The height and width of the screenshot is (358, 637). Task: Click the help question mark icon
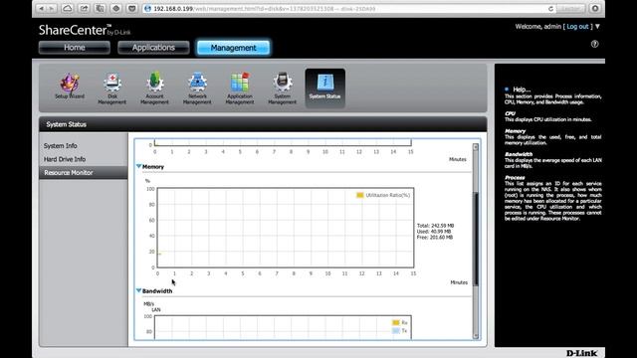coord(595,44)
